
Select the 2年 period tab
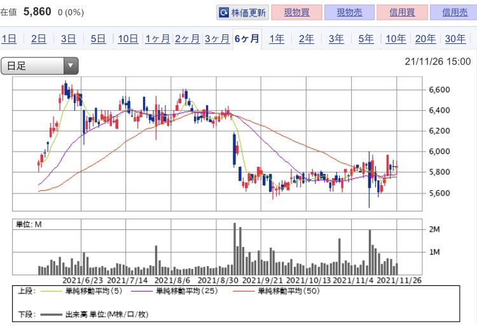[307, 39]
